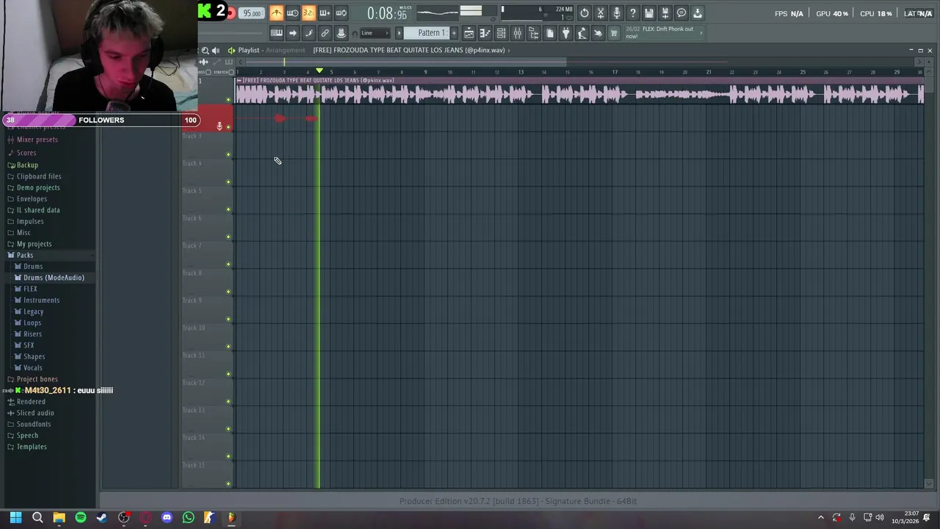Screen dimensions: 940x529
Task: Open the help question mark icon
Action: point(633,12)
